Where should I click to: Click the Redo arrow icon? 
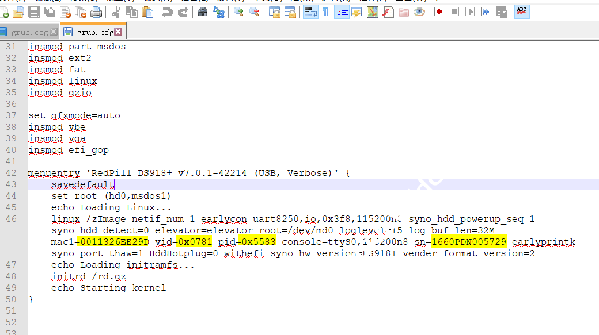(183, 11)
